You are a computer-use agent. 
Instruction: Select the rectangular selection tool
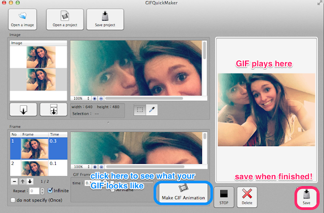[x=140, y=110]
